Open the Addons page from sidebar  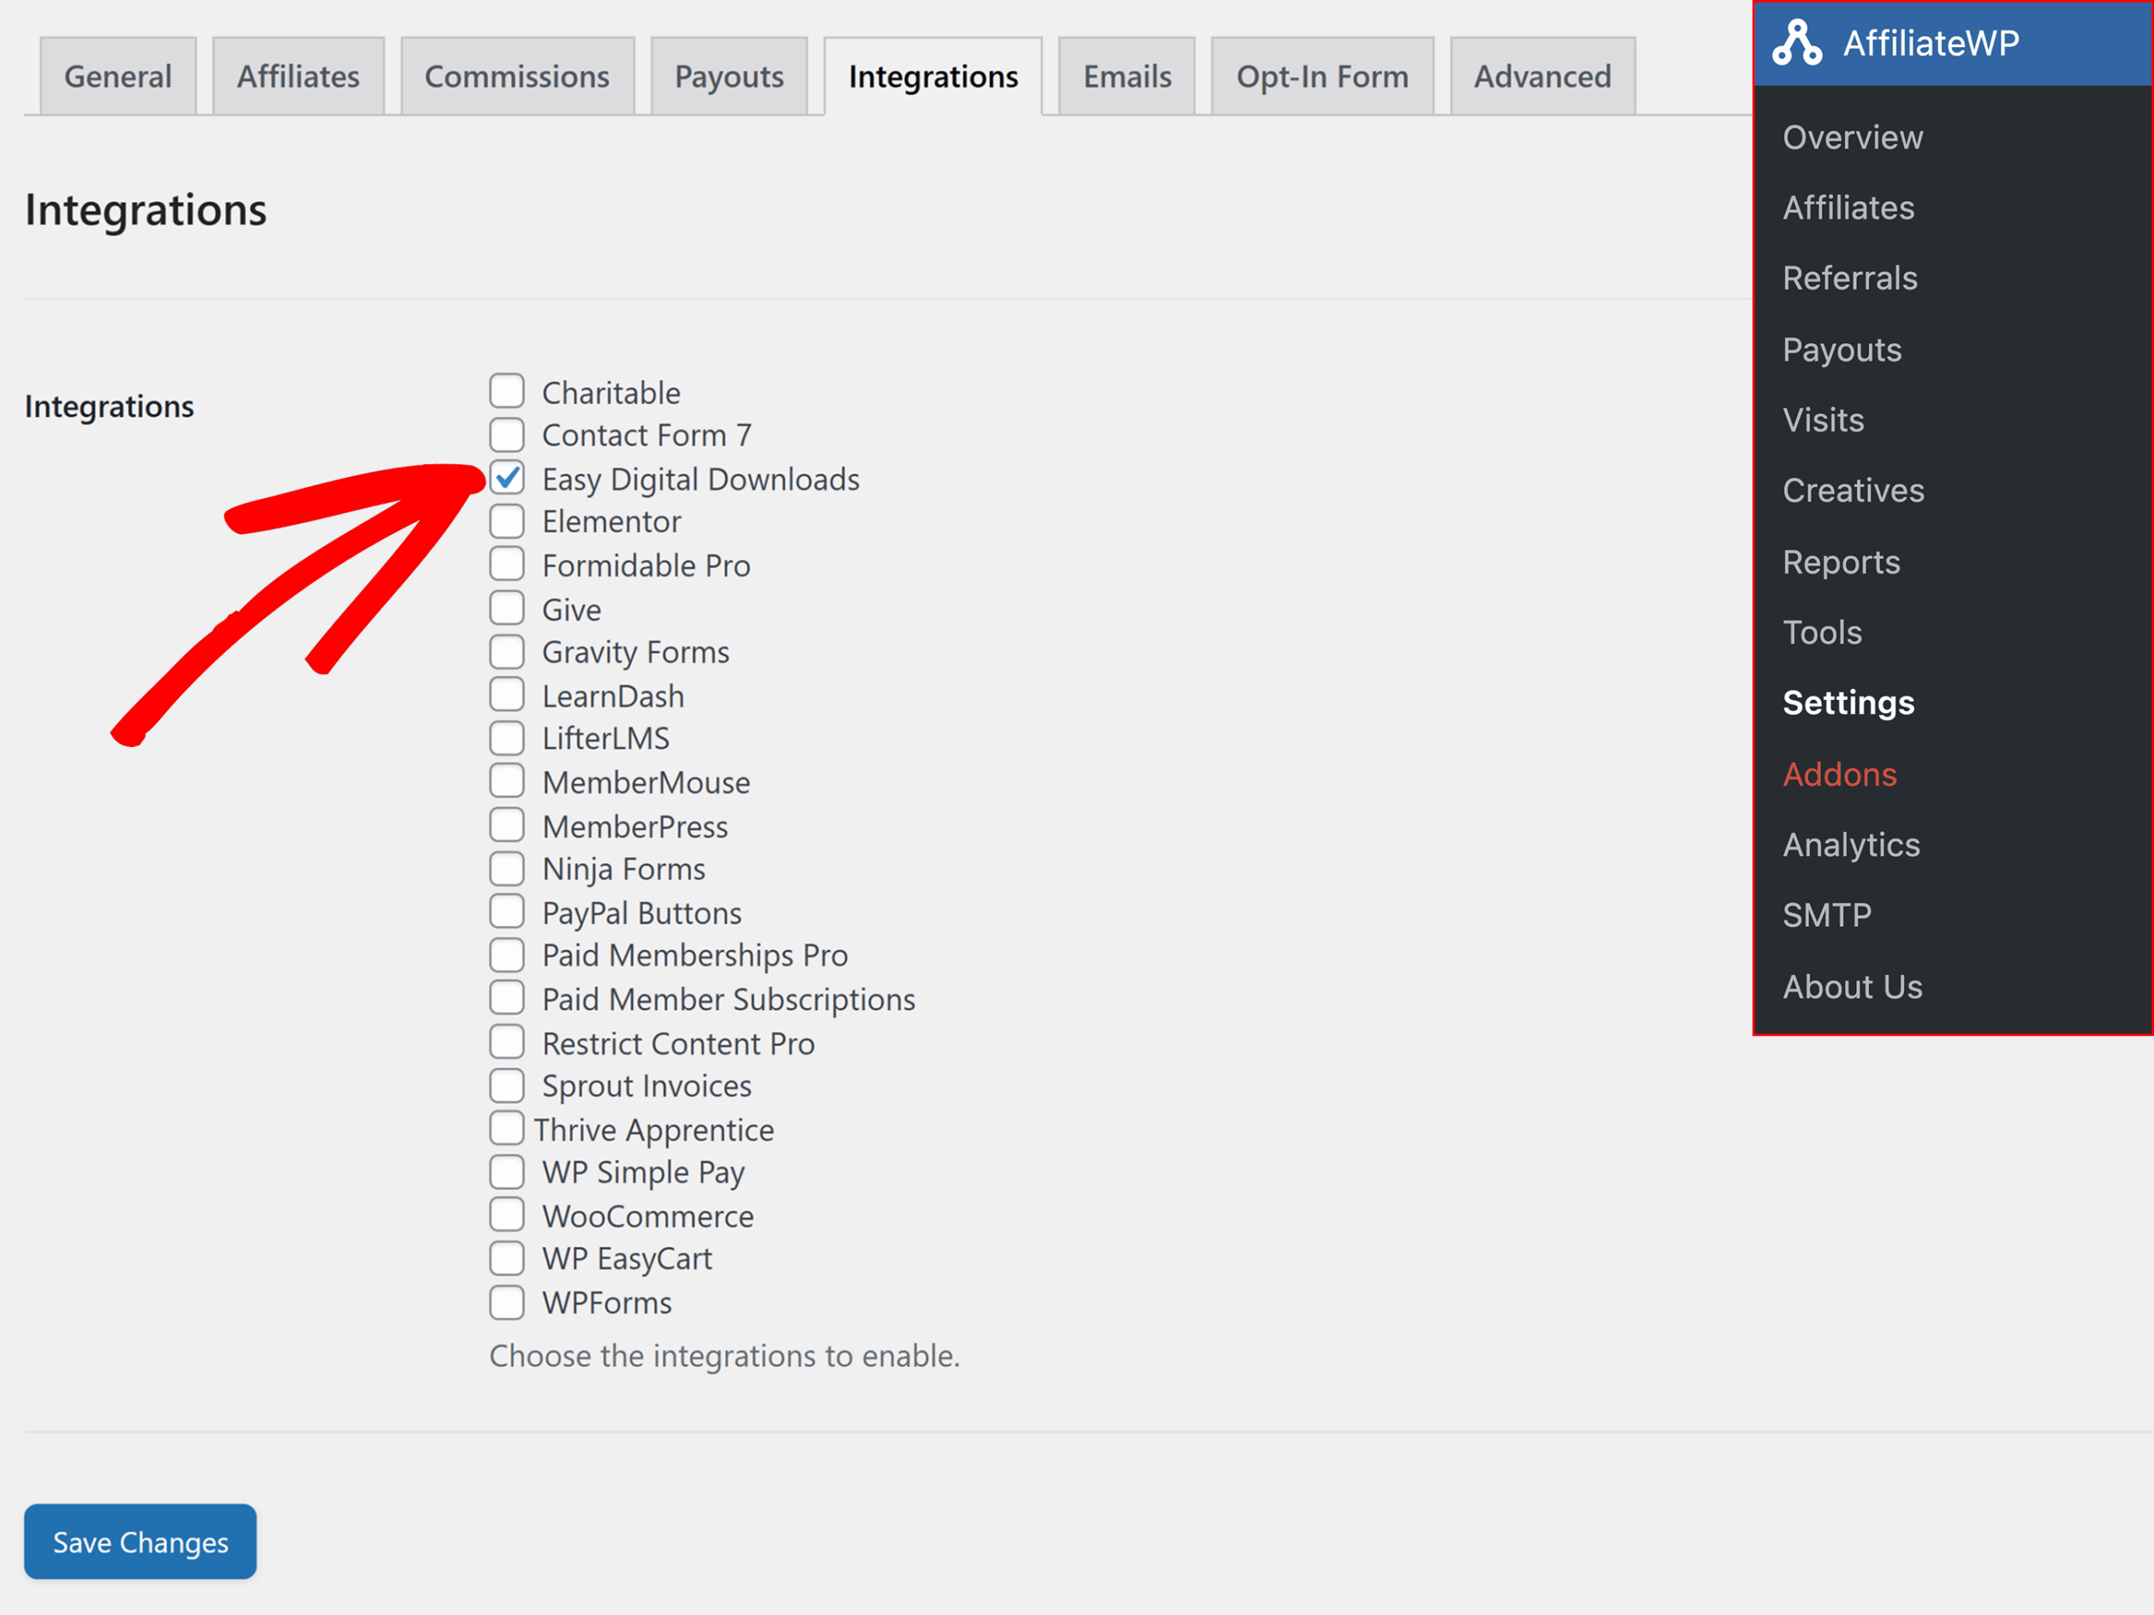pos(1838,774)
